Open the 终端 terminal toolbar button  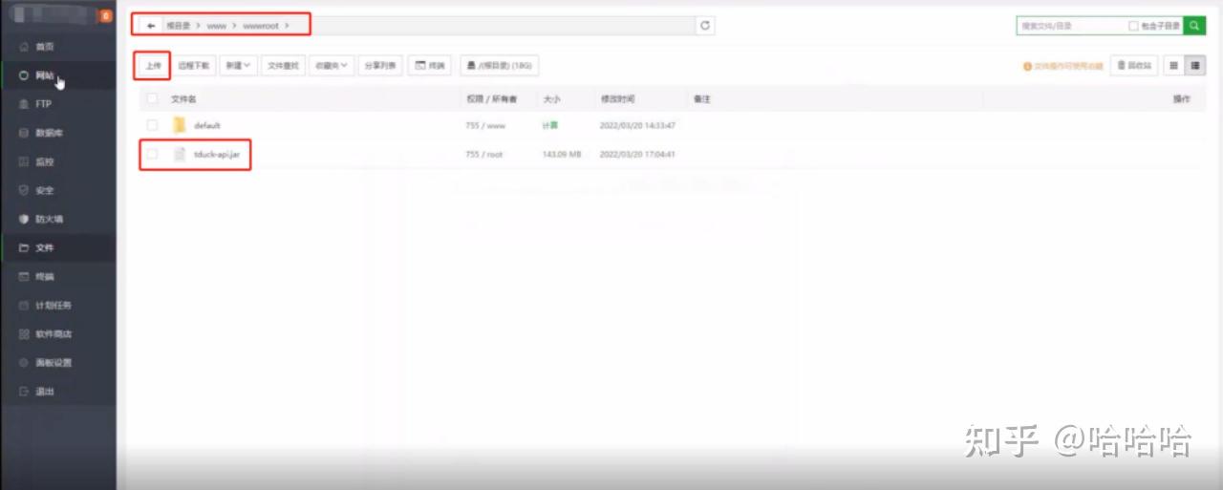pyautogui.click(x=430, y=66)
